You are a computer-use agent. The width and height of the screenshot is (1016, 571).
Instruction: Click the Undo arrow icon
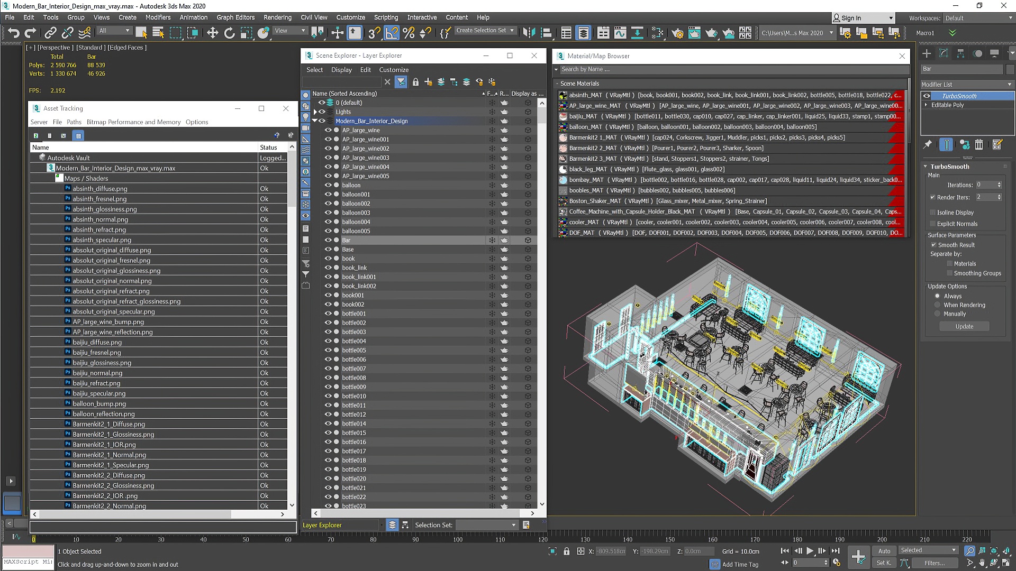[13, 33]
